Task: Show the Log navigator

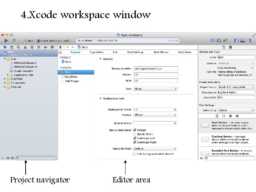Action: click(x=52, y=47)
